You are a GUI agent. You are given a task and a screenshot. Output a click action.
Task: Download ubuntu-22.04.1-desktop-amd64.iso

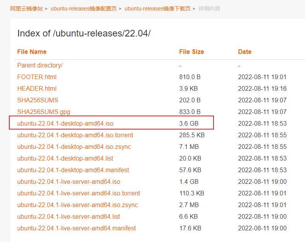click(65, 123)
